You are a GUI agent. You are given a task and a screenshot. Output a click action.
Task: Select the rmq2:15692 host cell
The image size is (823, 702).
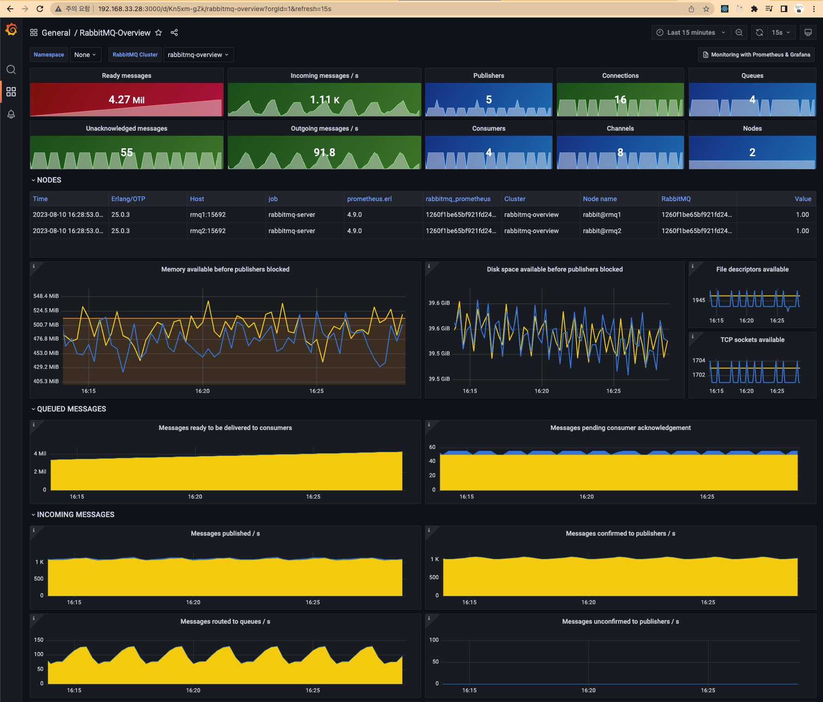pyautogui.click(x=226, y=231)
